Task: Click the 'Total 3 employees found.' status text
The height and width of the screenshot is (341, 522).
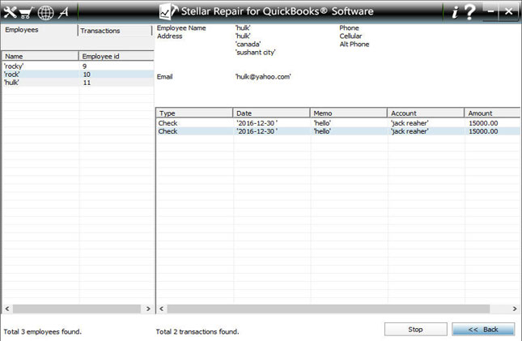Action: 43,331
